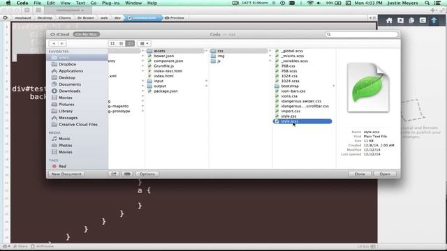Open the Coda menu
The image size is (447, 251).
pos(22,3)
